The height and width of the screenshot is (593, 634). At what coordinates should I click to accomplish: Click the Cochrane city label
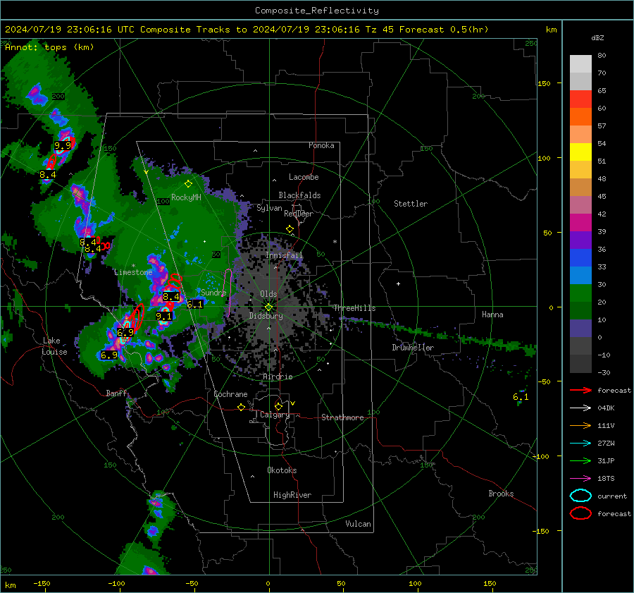tap(230, 394)
